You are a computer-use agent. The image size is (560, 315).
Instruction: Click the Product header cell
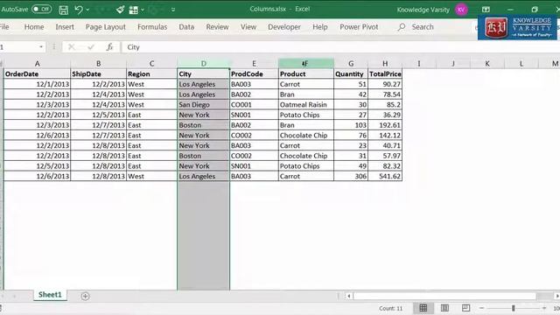(306, 73)
